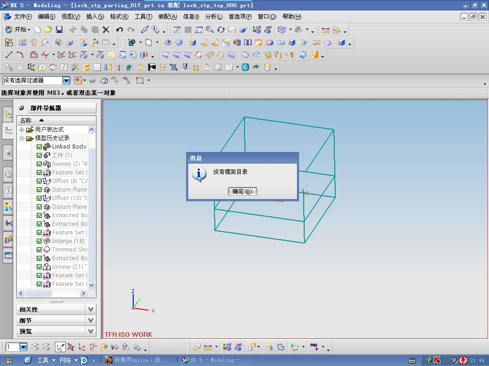489x366 pixels.
Task: Open the 文件(F) menu
Action: click(23, 17)
